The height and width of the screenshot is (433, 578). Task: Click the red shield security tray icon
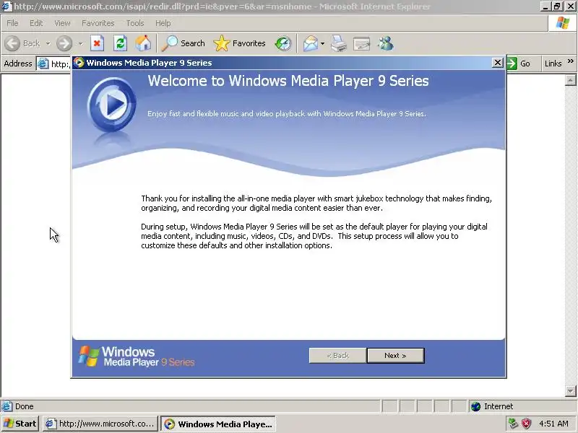click(x=526, y=424)
